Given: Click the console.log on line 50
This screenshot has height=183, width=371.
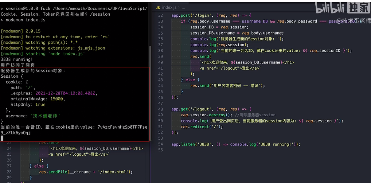Looking at the screenshot, I should (262, 121).
